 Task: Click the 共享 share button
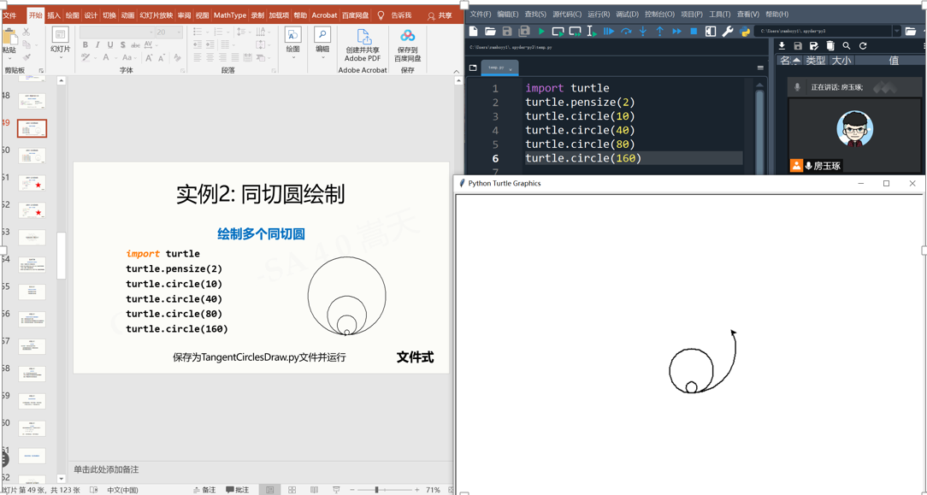pos(440,15)
